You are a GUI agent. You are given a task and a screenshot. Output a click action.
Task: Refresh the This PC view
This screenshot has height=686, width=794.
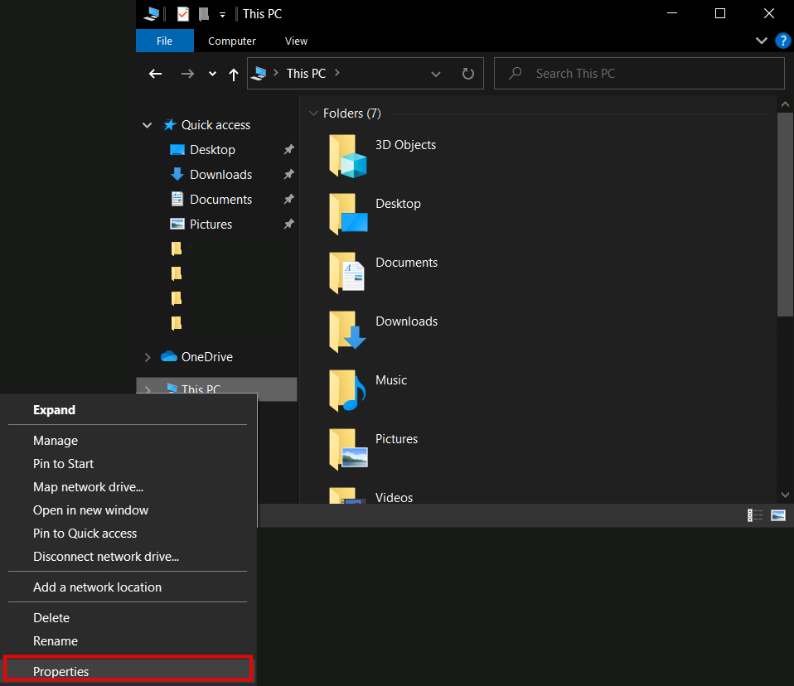(x=468, y=74)
